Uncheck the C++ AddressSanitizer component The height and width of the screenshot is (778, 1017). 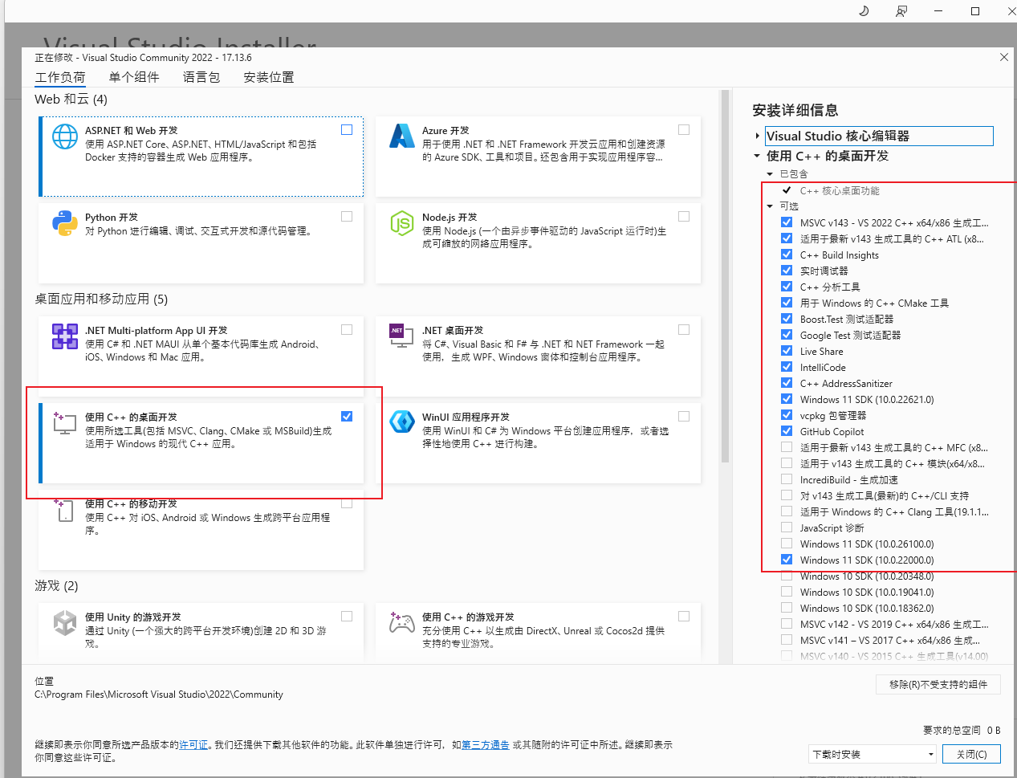click(x=787, y=383)
